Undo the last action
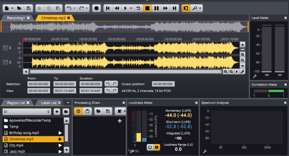The height and width of the screenshot is (156, 289). [x=69, y=8]
